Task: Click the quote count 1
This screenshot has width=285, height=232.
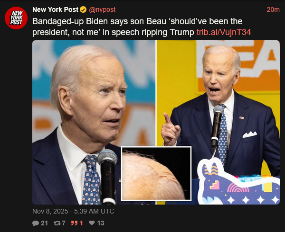Action: (81, 223)
